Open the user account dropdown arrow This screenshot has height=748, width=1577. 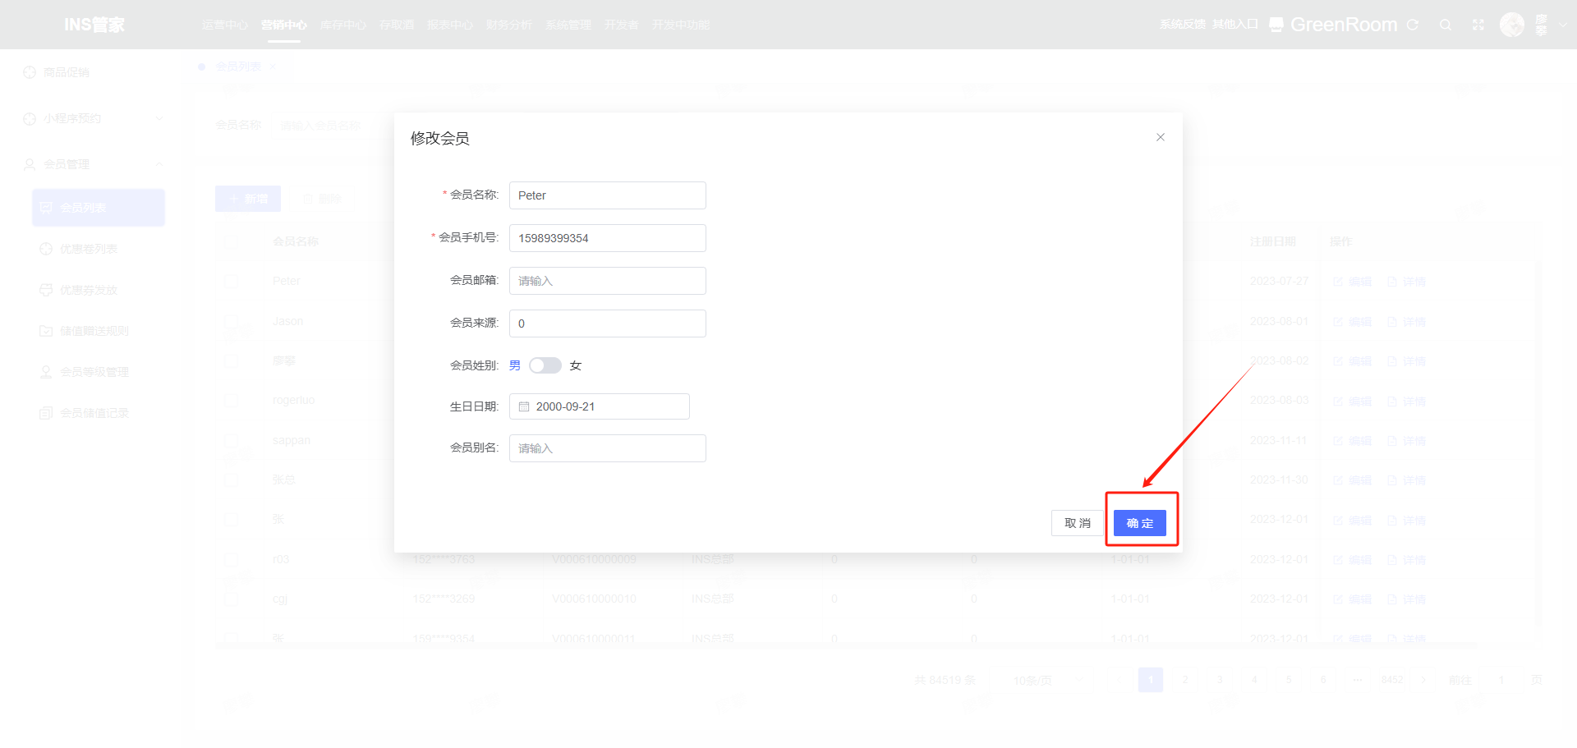tap(1563, 25)
